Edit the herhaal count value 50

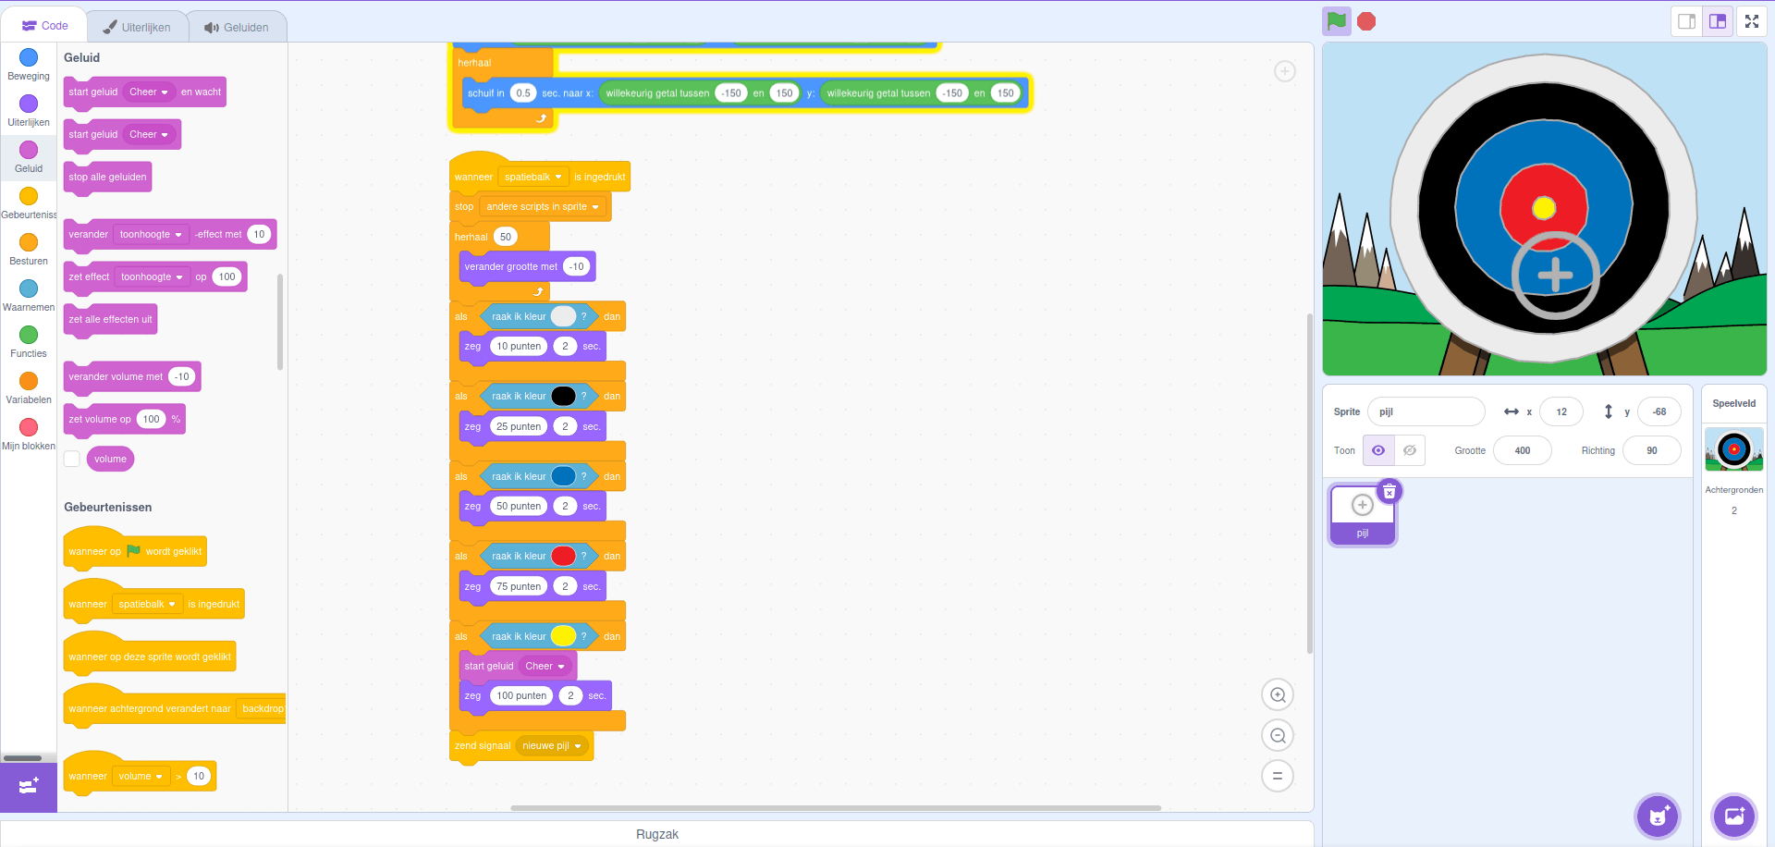coord(506,237)
